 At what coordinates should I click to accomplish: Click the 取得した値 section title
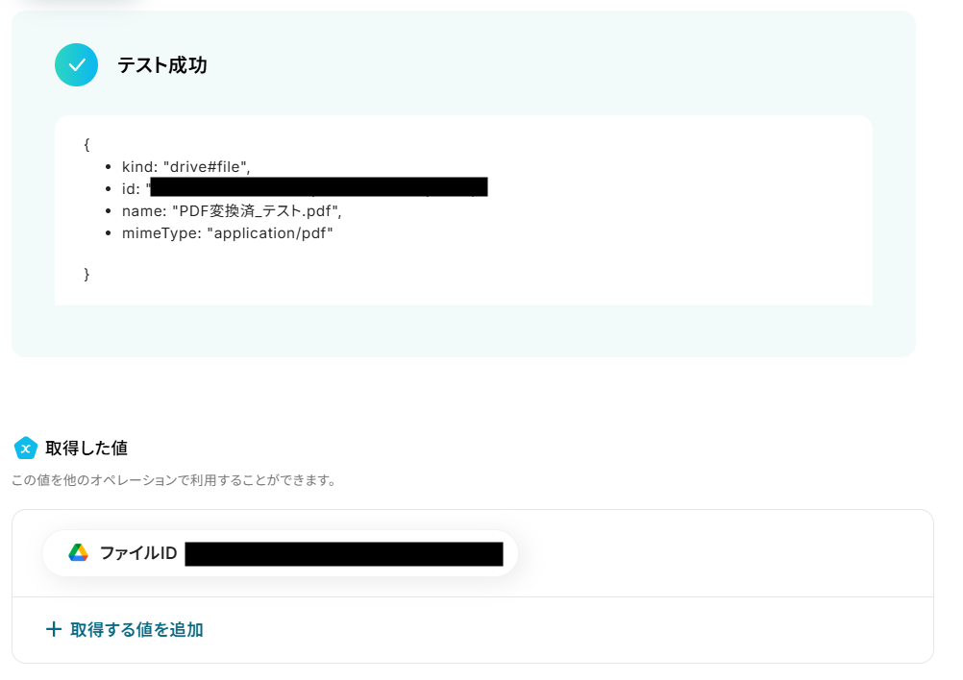86,448
